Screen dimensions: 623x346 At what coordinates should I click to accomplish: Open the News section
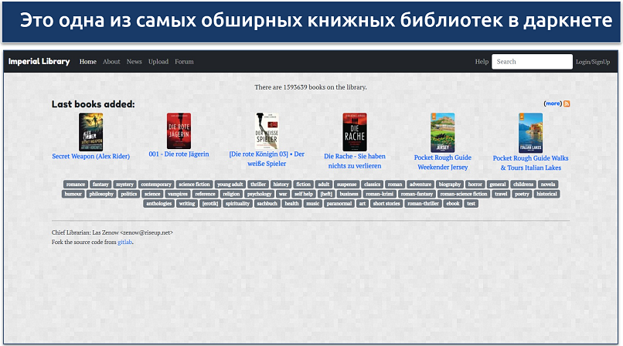pyautogui.click(x=134, y=62)
